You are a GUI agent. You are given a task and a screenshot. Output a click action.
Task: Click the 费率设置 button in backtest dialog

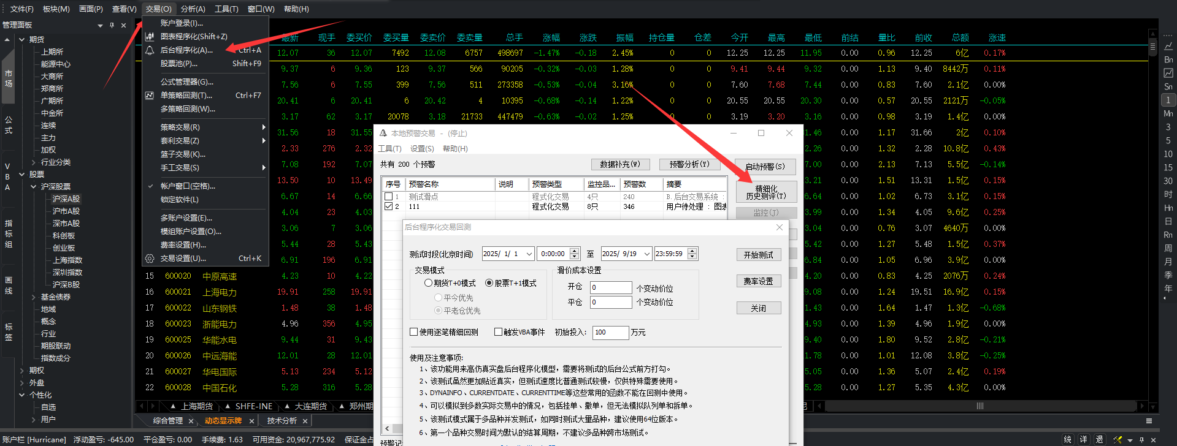[x=758, y=281]
